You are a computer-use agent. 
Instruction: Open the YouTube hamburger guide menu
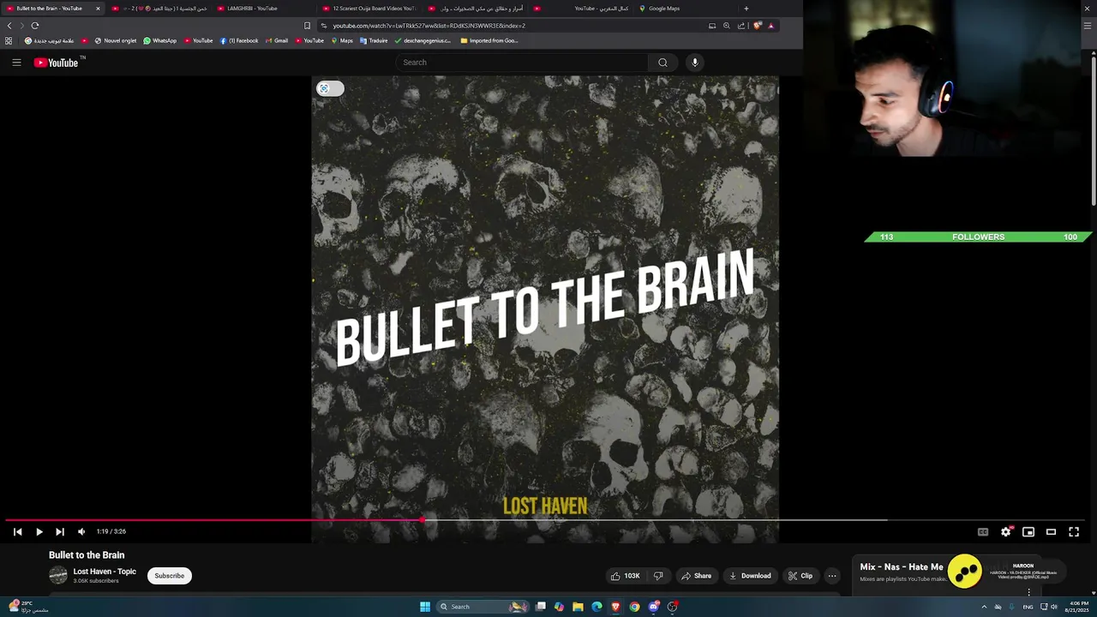click(16, 63)
